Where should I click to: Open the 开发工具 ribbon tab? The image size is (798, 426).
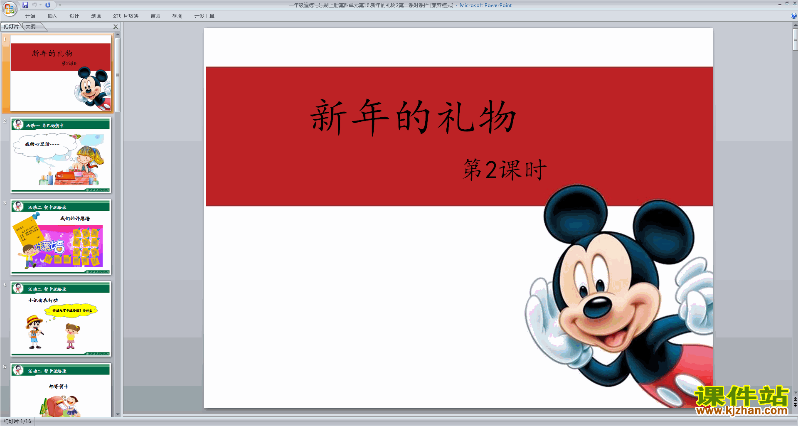pyautogui.click(x=204, y=16)
